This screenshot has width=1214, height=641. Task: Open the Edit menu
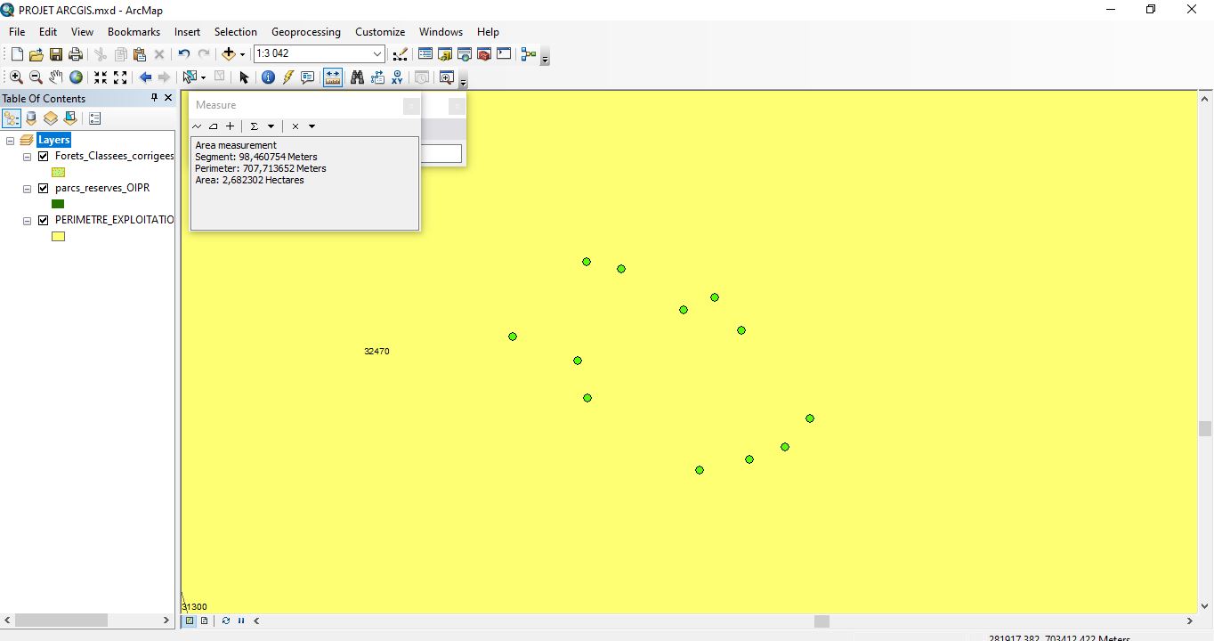48,32
